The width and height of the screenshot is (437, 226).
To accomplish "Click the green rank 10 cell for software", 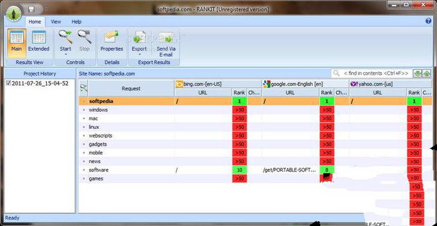I will tap(239, 170).
